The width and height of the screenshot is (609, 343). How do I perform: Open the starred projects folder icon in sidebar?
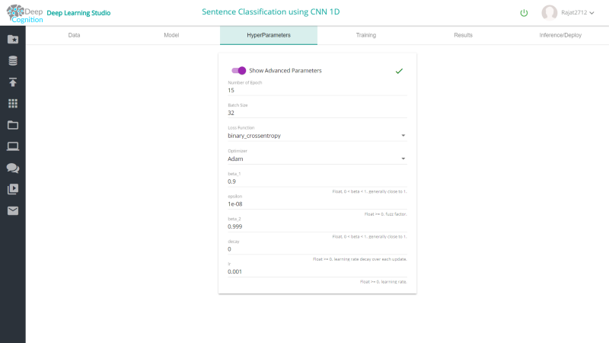point(13,40)
